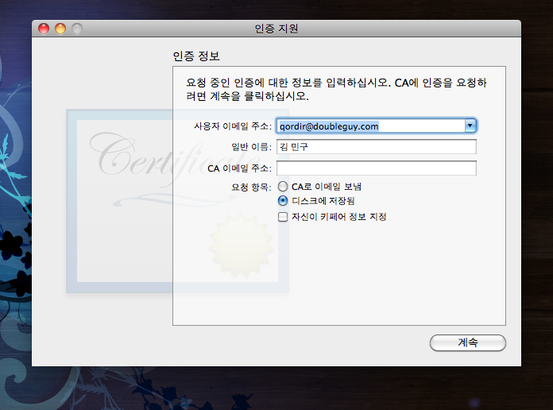This screenshot has height=410, width=553.
Task: Select the CA로 이메일 보냄 radio button
Action: coord(283,186)
